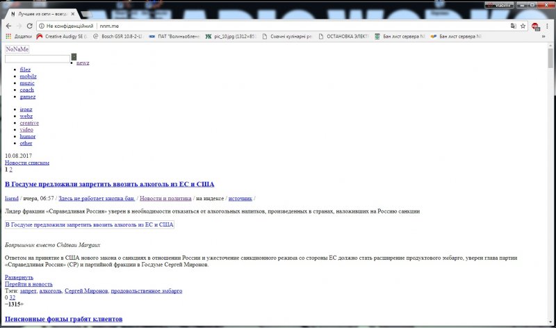Open site info icon before 'Не конфіденційний'
Image resolution: width=556 pixels, height=328 pixels.
[42, 26]
